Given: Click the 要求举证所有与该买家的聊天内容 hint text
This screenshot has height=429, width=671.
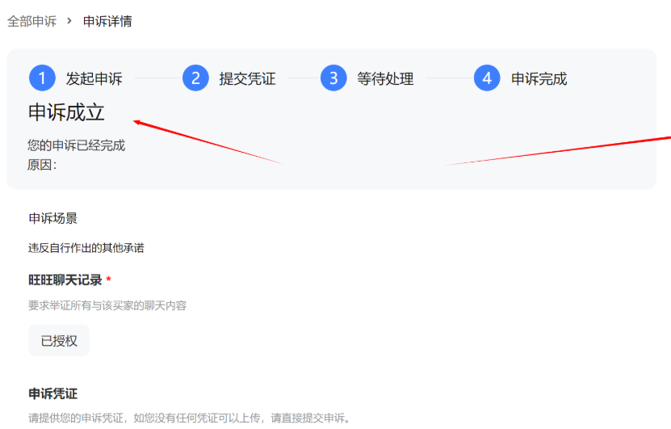Looking at the screenshot, I should [x=107, y=305].
